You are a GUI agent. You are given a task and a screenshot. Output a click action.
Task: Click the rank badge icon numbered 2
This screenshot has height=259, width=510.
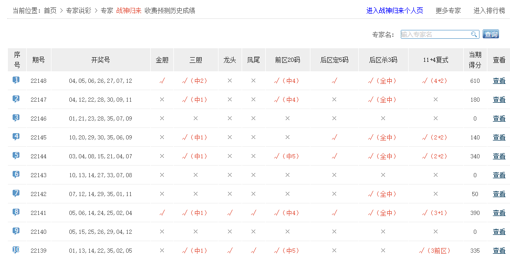tap(16, 99)
